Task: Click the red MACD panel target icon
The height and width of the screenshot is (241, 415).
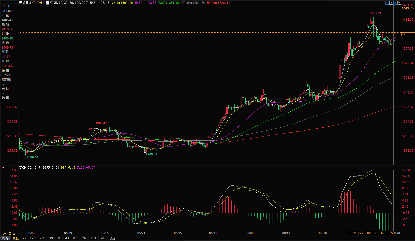Action: click(x=3, y=168)
